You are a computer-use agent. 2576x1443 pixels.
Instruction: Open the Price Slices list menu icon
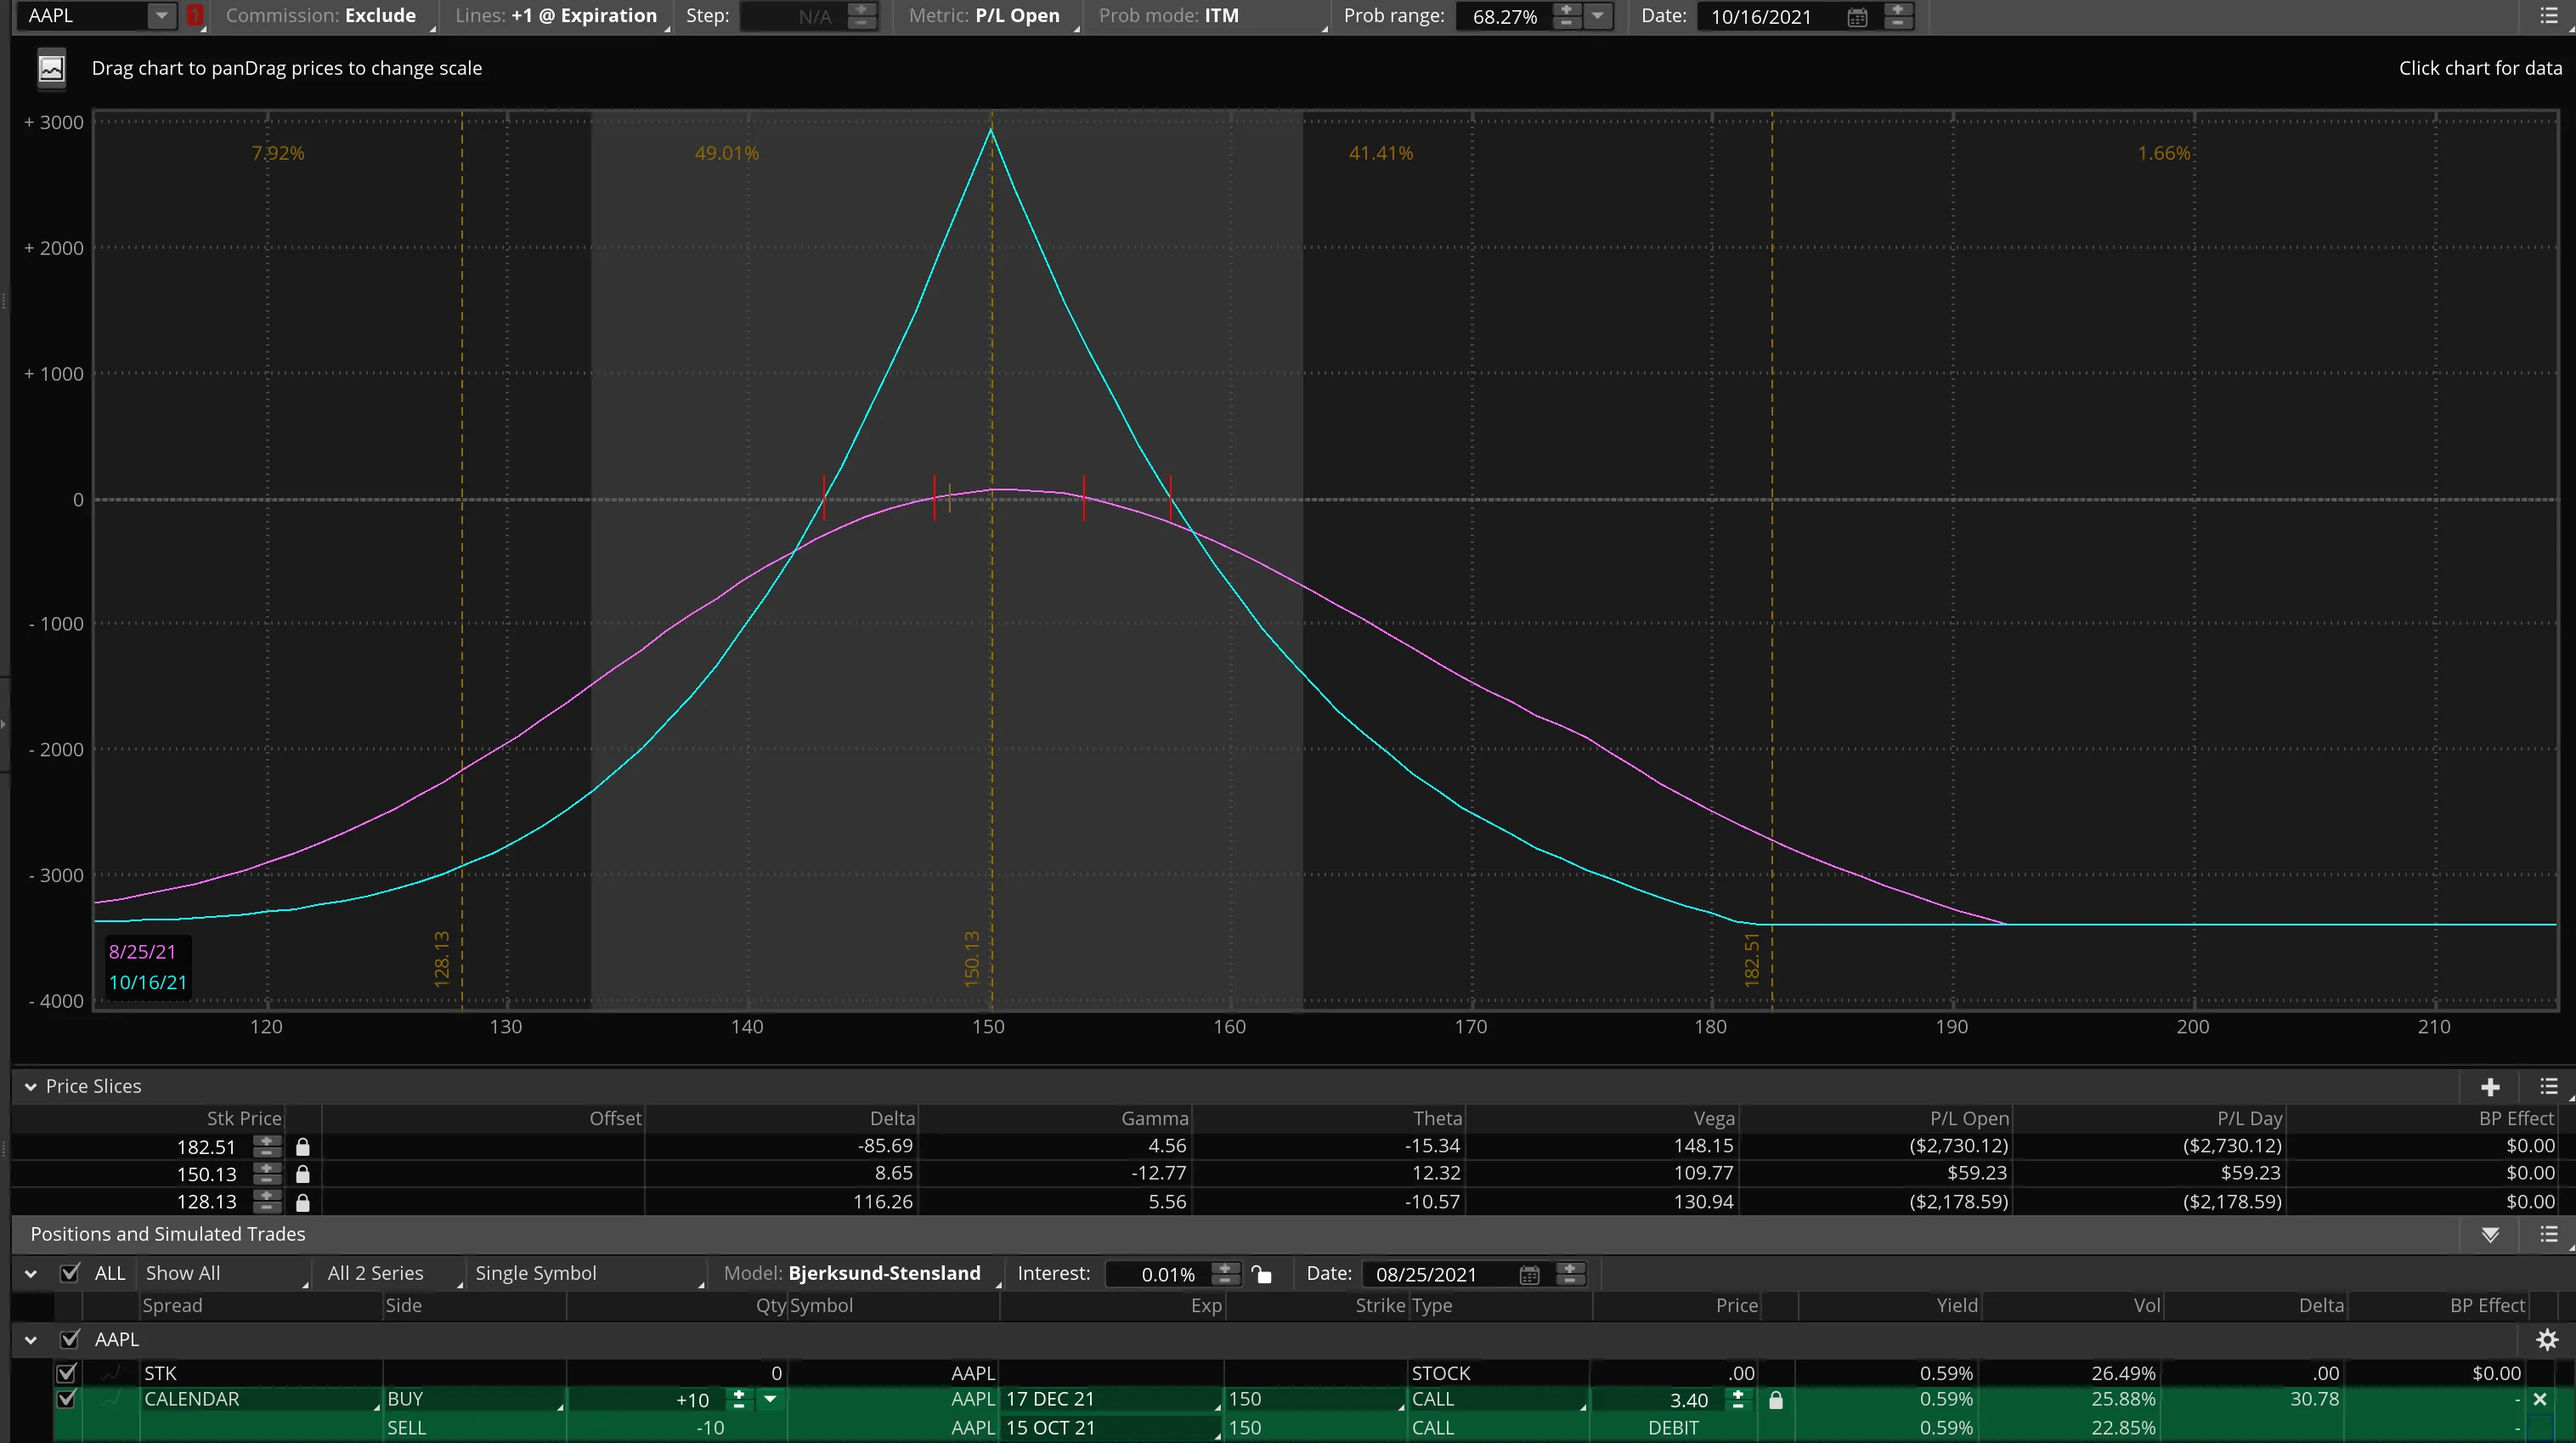tap(2549, 1087)
